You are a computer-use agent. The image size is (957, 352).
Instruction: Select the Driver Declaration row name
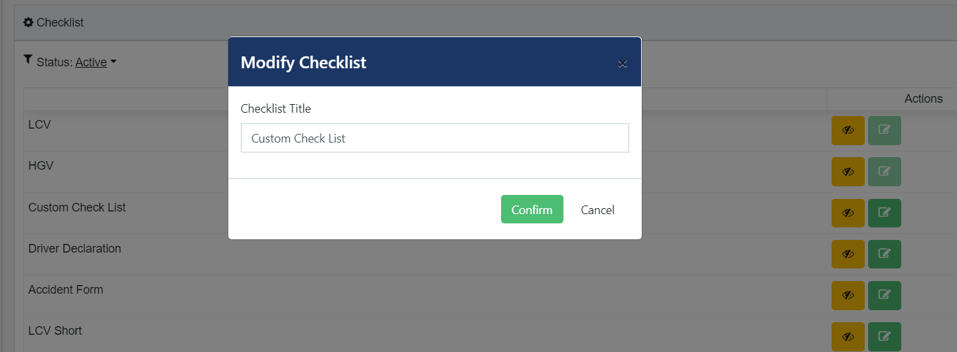coord(75,249)
